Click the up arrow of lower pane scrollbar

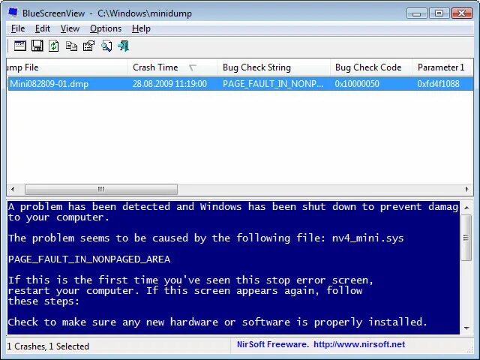click(466, 208)
